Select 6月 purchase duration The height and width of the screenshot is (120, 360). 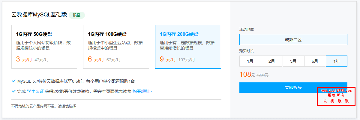[x=315, y=61]
